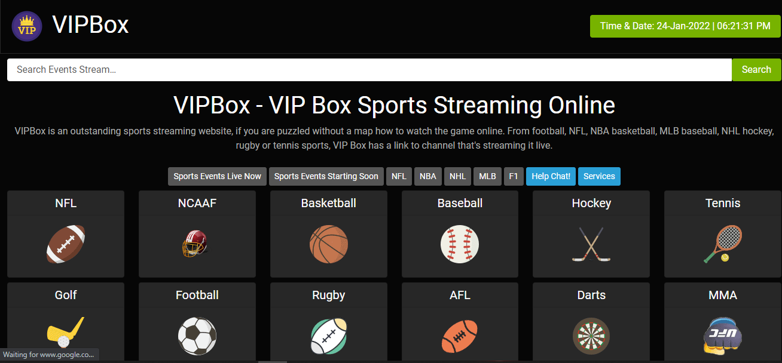The width and height of the screenshot is (782, 363).
Task: Click the Time & Date badge
Action: click(685, 26)
